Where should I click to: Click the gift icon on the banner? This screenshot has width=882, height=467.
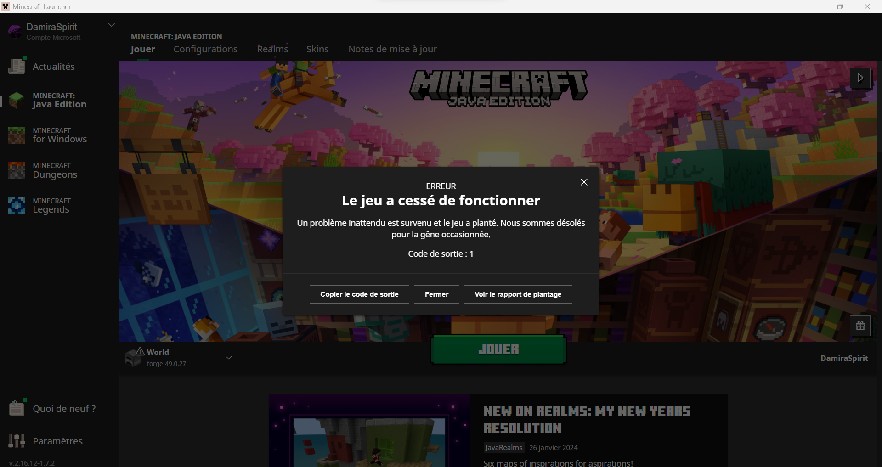click(x=860, y=326)
